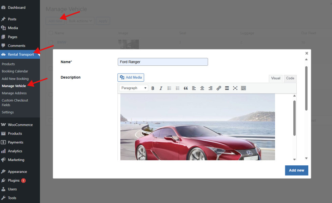Screen dimensions: 332x203
Task: Toggle bold formatting in the editor toolbar
Action: (153, 88)
